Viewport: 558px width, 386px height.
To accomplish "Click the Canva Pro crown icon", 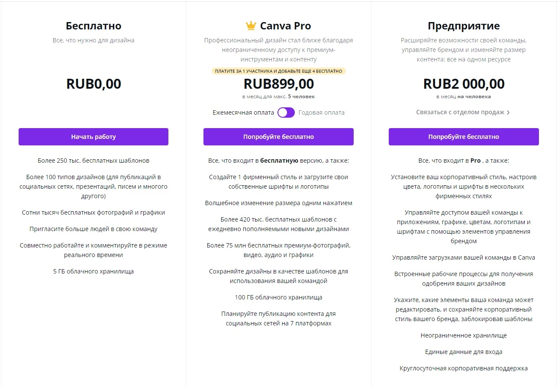I will 251,26.
